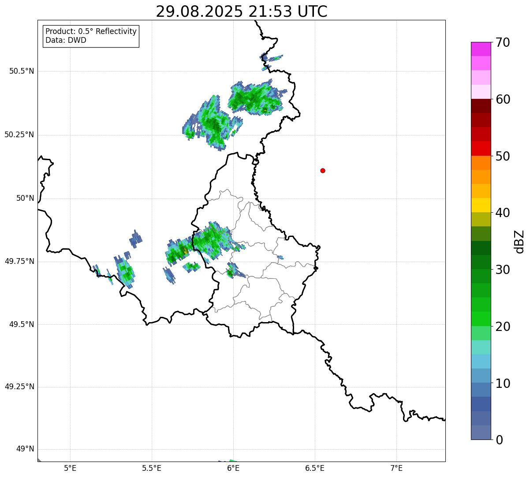Click the dBZ colorbar axis label
Viewport: 530px width, 477px height.
[x=519, y=241]
